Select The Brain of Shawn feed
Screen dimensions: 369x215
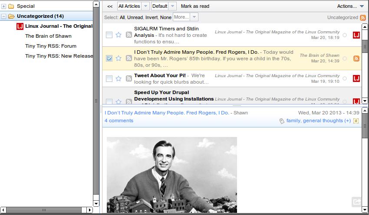[x=48, y=36]
